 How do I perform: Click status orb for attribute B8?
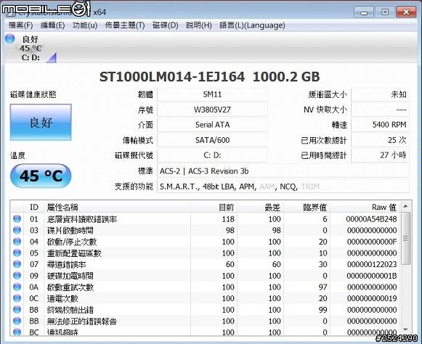point(17,310)
